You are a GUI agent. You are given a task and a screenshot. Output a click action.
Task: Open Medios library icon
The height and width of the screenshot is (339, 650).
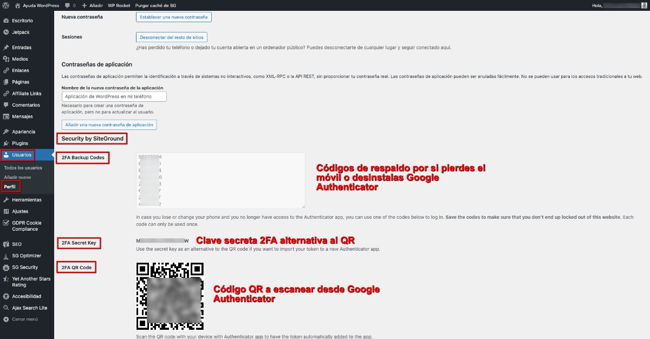[6, 59]
